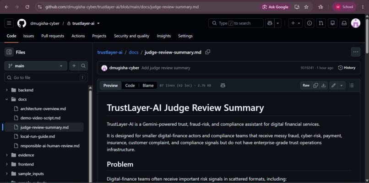369x183 pixels.
Task: Open the user avatar menu
Action: [356, 23]
